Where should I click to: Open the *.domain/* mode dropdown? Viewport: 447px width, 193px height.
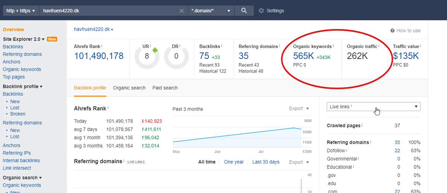[x=211, y=11]
